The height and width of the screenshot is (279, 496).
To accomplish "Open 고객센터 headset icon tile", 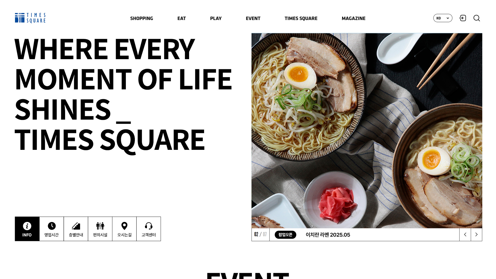I will 149,229.
